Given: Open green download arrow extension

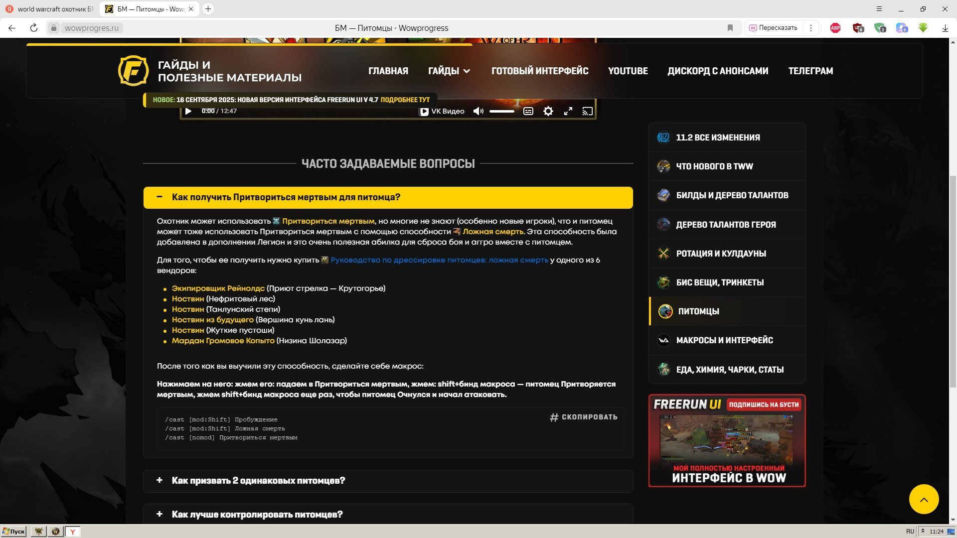Looking at the screenshot, I should (923, 28).
